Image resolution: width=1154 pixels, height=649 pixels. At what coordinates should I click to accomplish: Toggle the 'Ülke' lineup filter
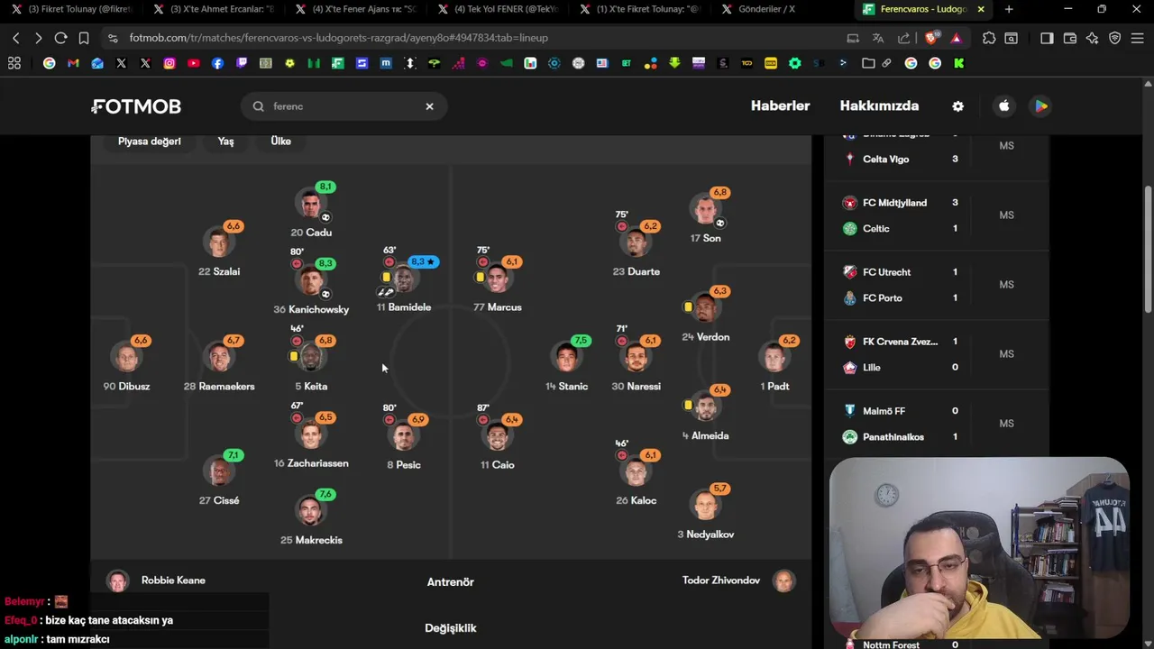(281, 142)
